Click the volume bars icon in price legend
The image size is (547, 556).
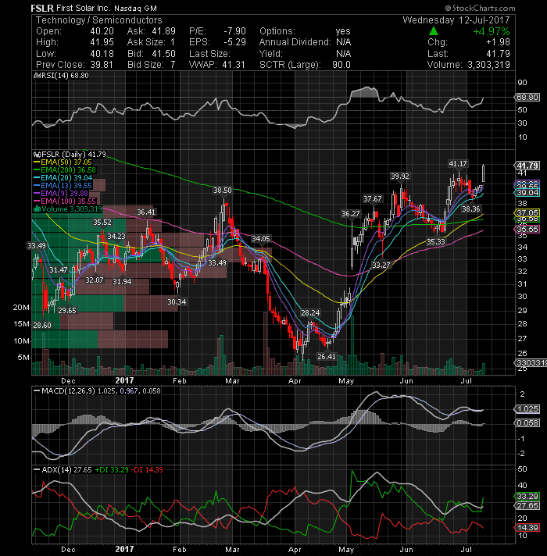tap(37, 208)
